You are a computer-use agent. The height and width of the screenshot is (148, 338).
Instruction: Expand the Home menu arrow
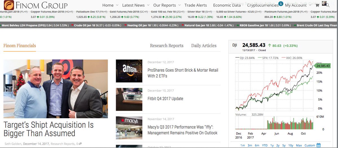click(x=117, y=5)
